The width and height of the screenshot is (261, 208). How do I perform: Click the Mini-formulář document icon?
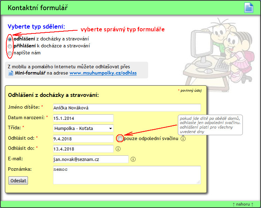pos(11,73)
